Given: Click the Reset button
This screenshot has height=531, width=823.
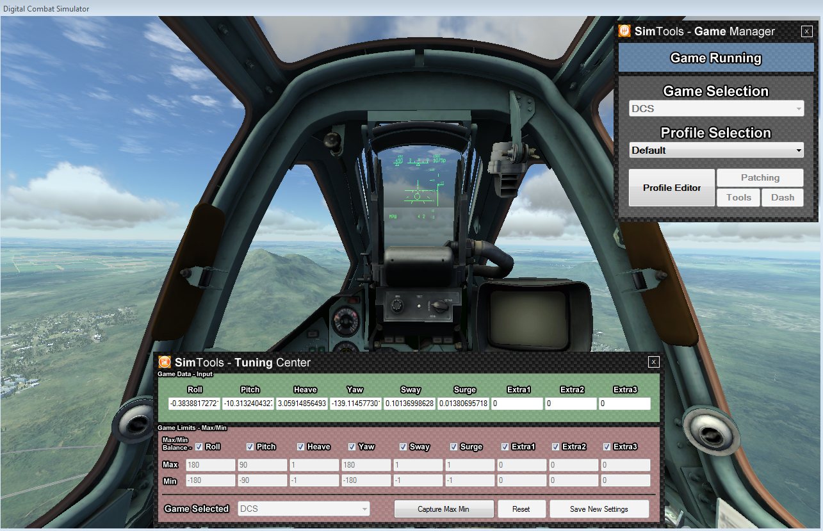Looking at the screenshot, I should 521,509.
